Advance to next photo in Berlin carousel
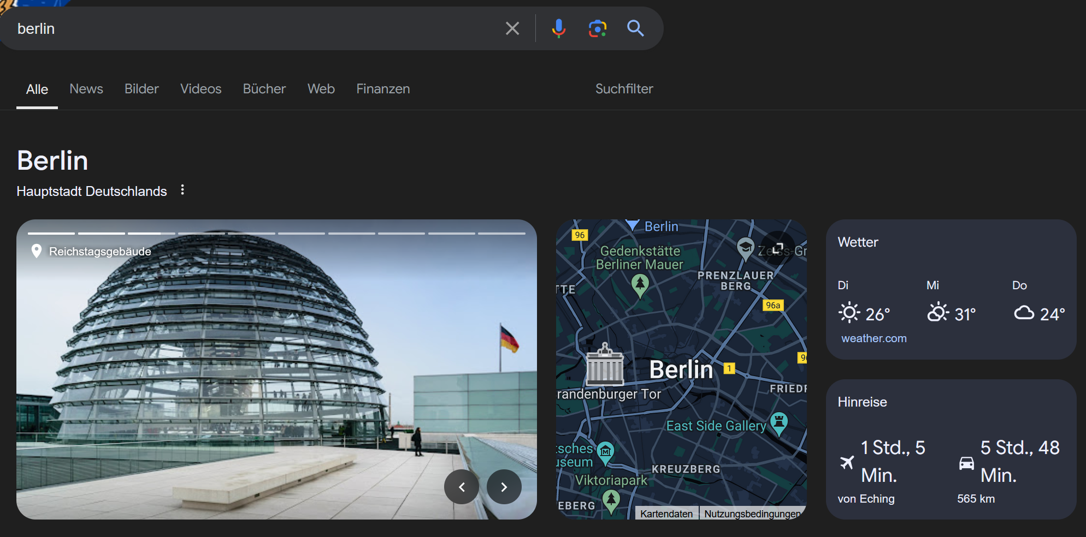 coord(504,487)
